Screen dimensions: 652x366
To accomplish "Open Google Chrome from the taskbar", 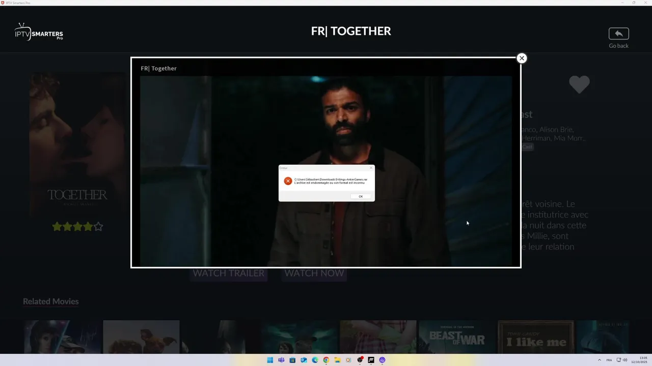I will point(326,360).
